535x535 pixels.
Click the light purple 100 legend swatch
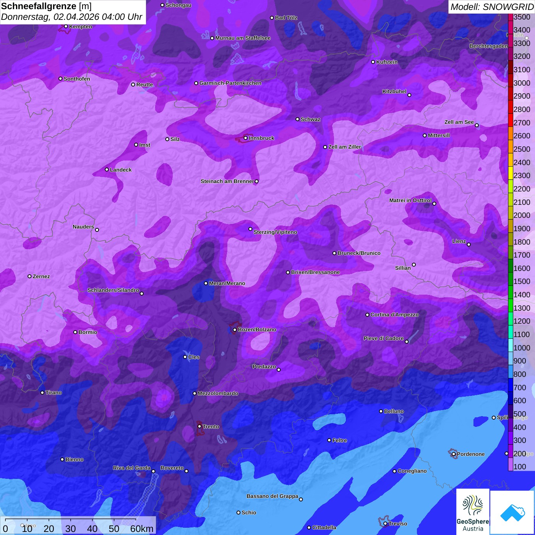(x=511, y=464)
